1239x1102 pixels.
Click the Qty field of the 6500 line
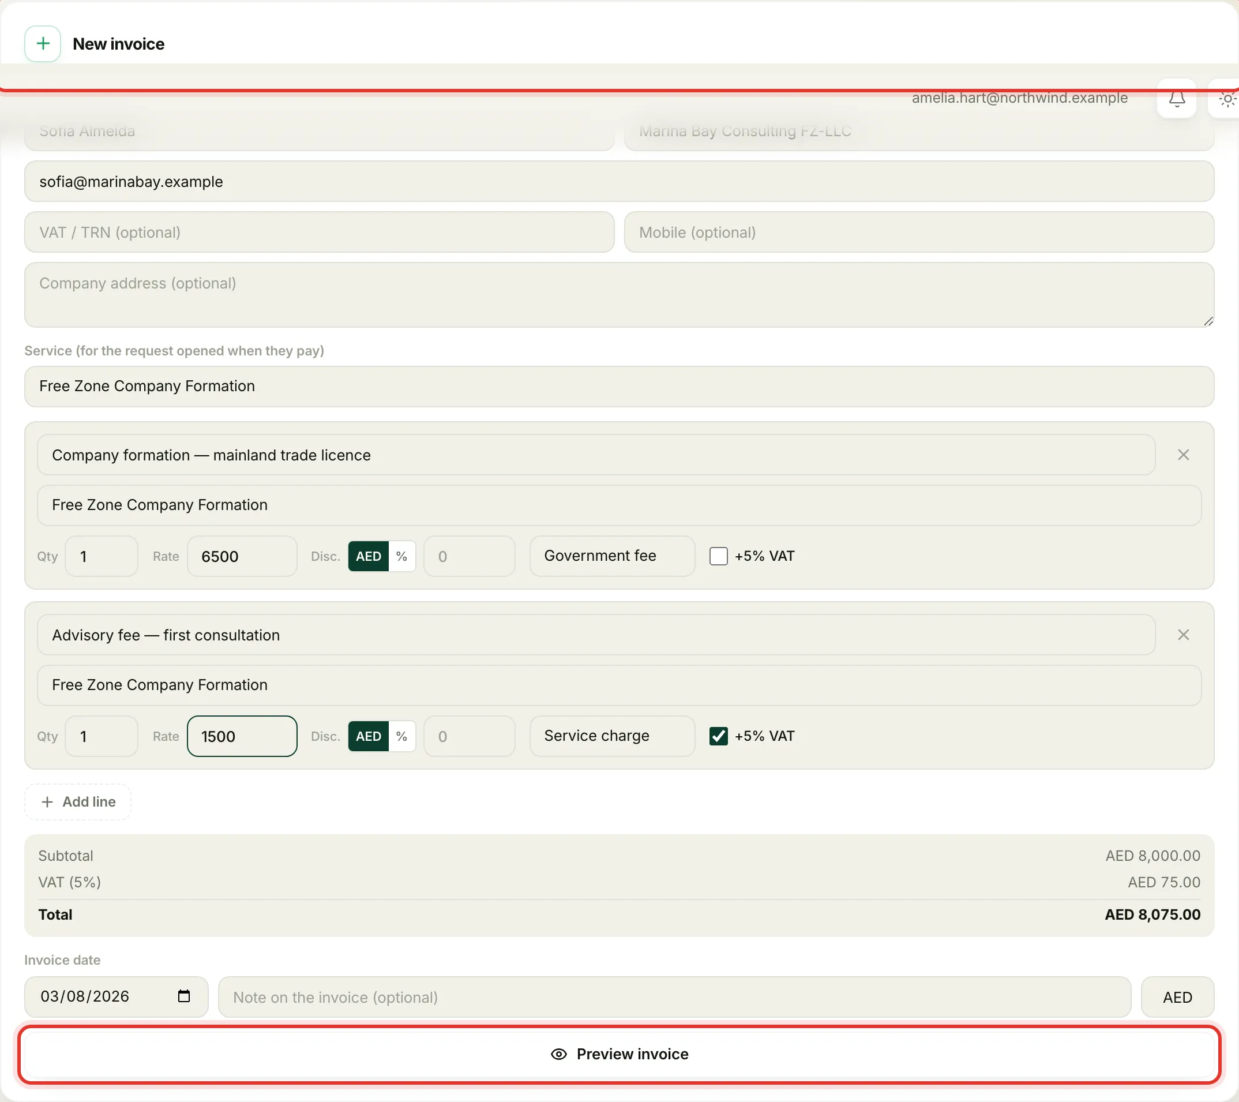[x=101, y=556]
